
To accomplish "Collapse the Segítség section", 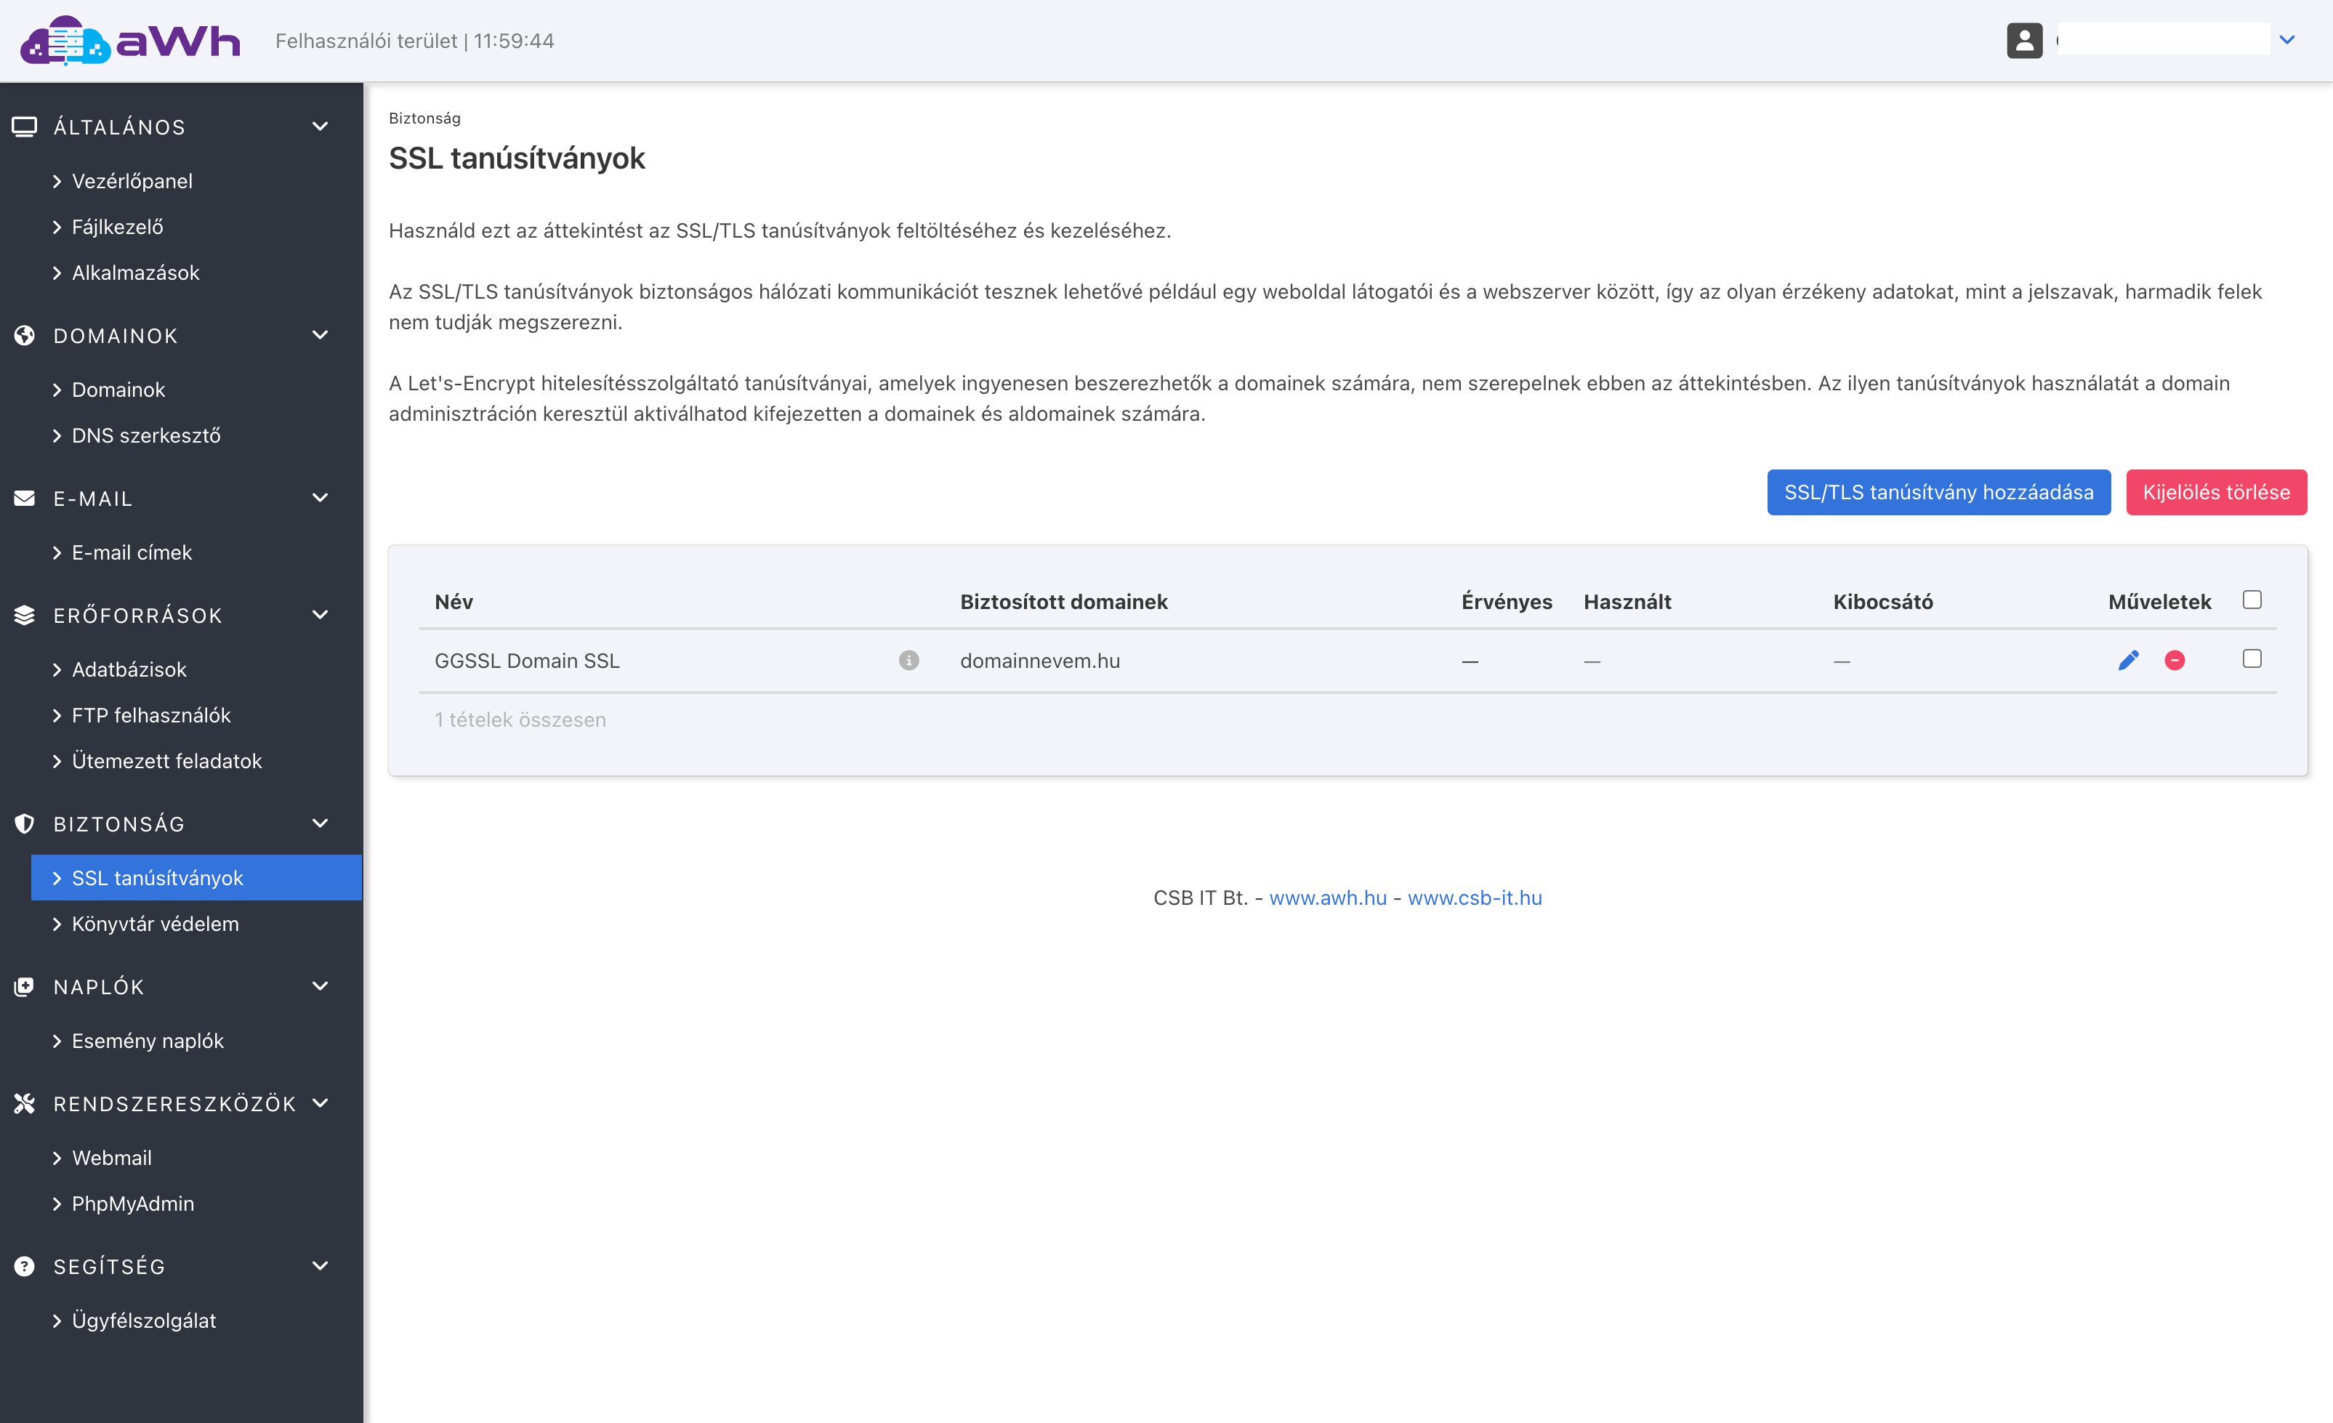I will (x=320, y=1266).
